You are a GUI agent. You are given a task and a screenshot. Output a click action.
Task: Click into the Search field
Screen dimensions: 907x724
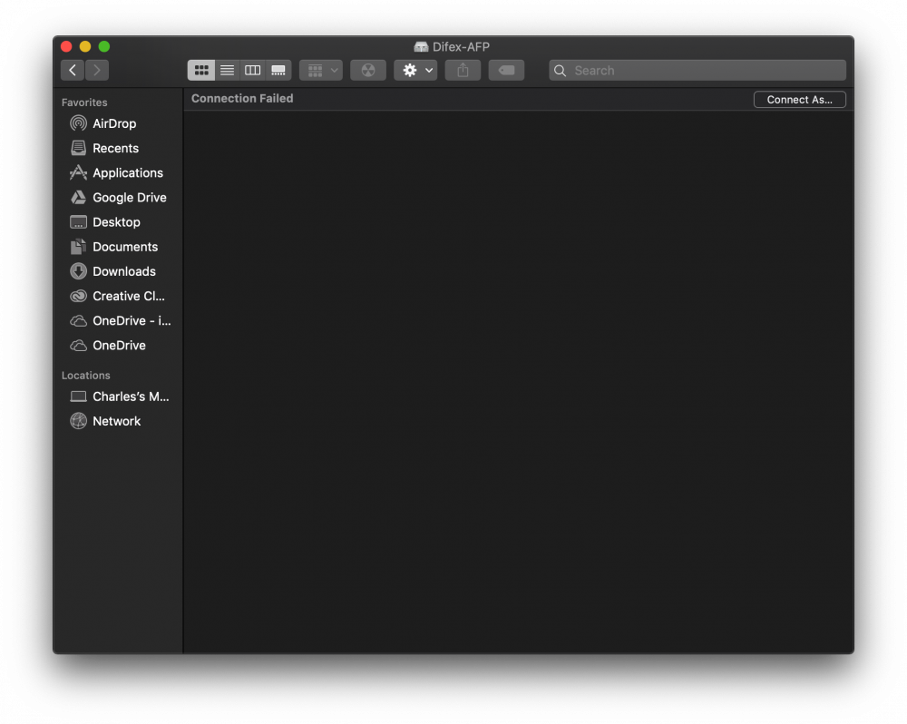(x=697, y=70)
